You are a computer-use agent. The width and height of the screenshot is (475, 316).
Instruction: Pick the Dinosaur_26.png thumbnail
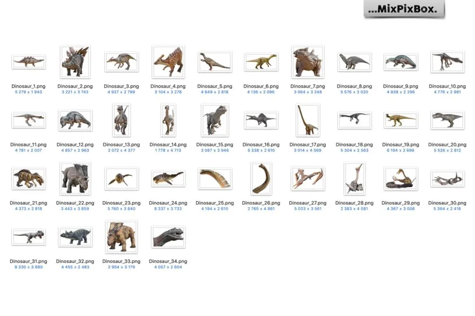click(x=261, y=179)
